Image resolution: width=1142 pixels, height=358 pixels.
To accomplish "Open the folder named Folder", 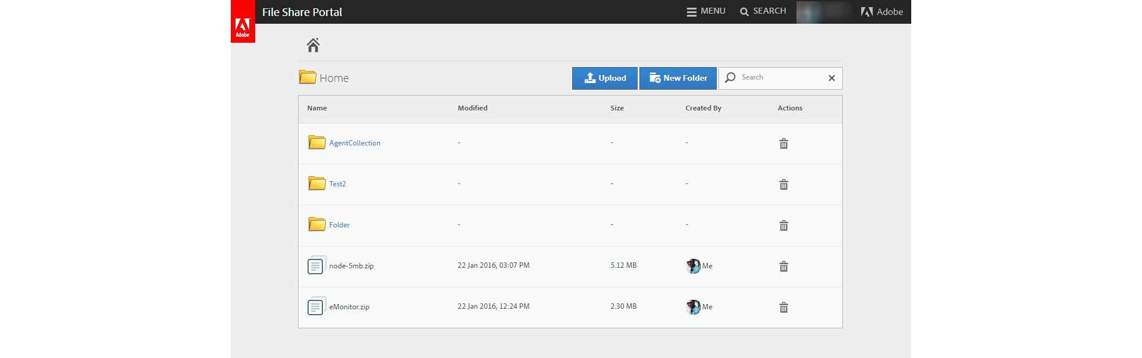I will click(x=339, y=225).
